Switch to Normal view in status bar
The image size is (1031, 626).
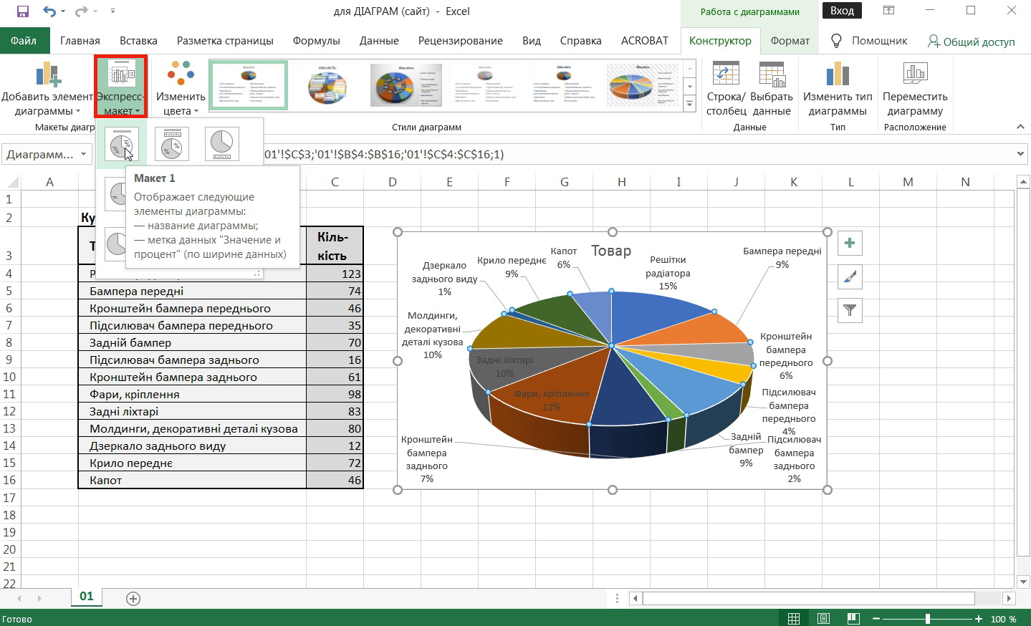coord(794,619)
